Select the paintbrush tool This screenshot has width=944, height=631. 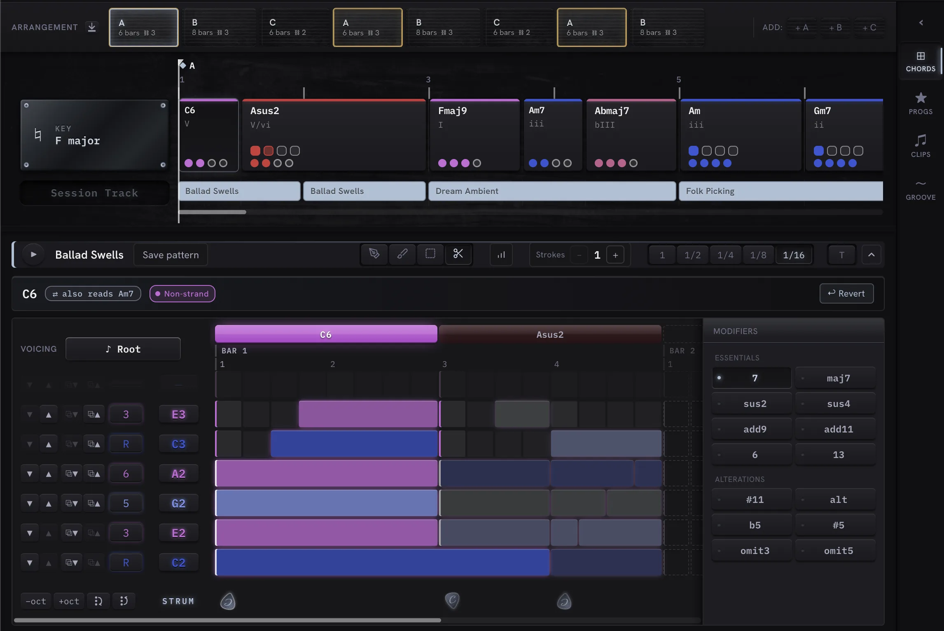[402, 254]
